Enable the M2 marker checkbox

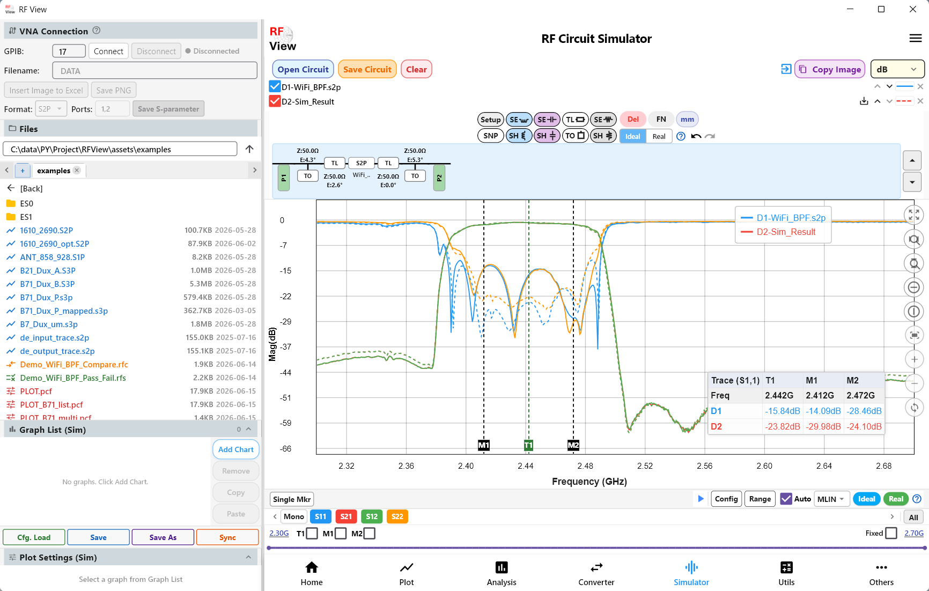(370, 533)
